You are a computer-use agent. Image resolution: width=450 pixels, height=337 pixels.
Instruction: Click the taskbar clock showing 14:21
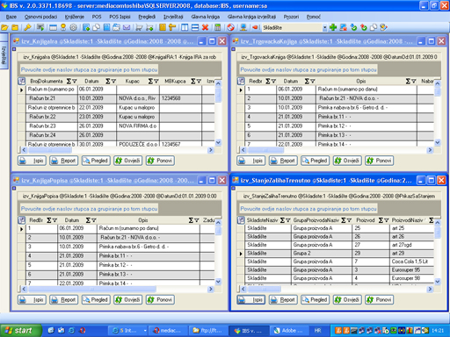[x=438, y=331]
